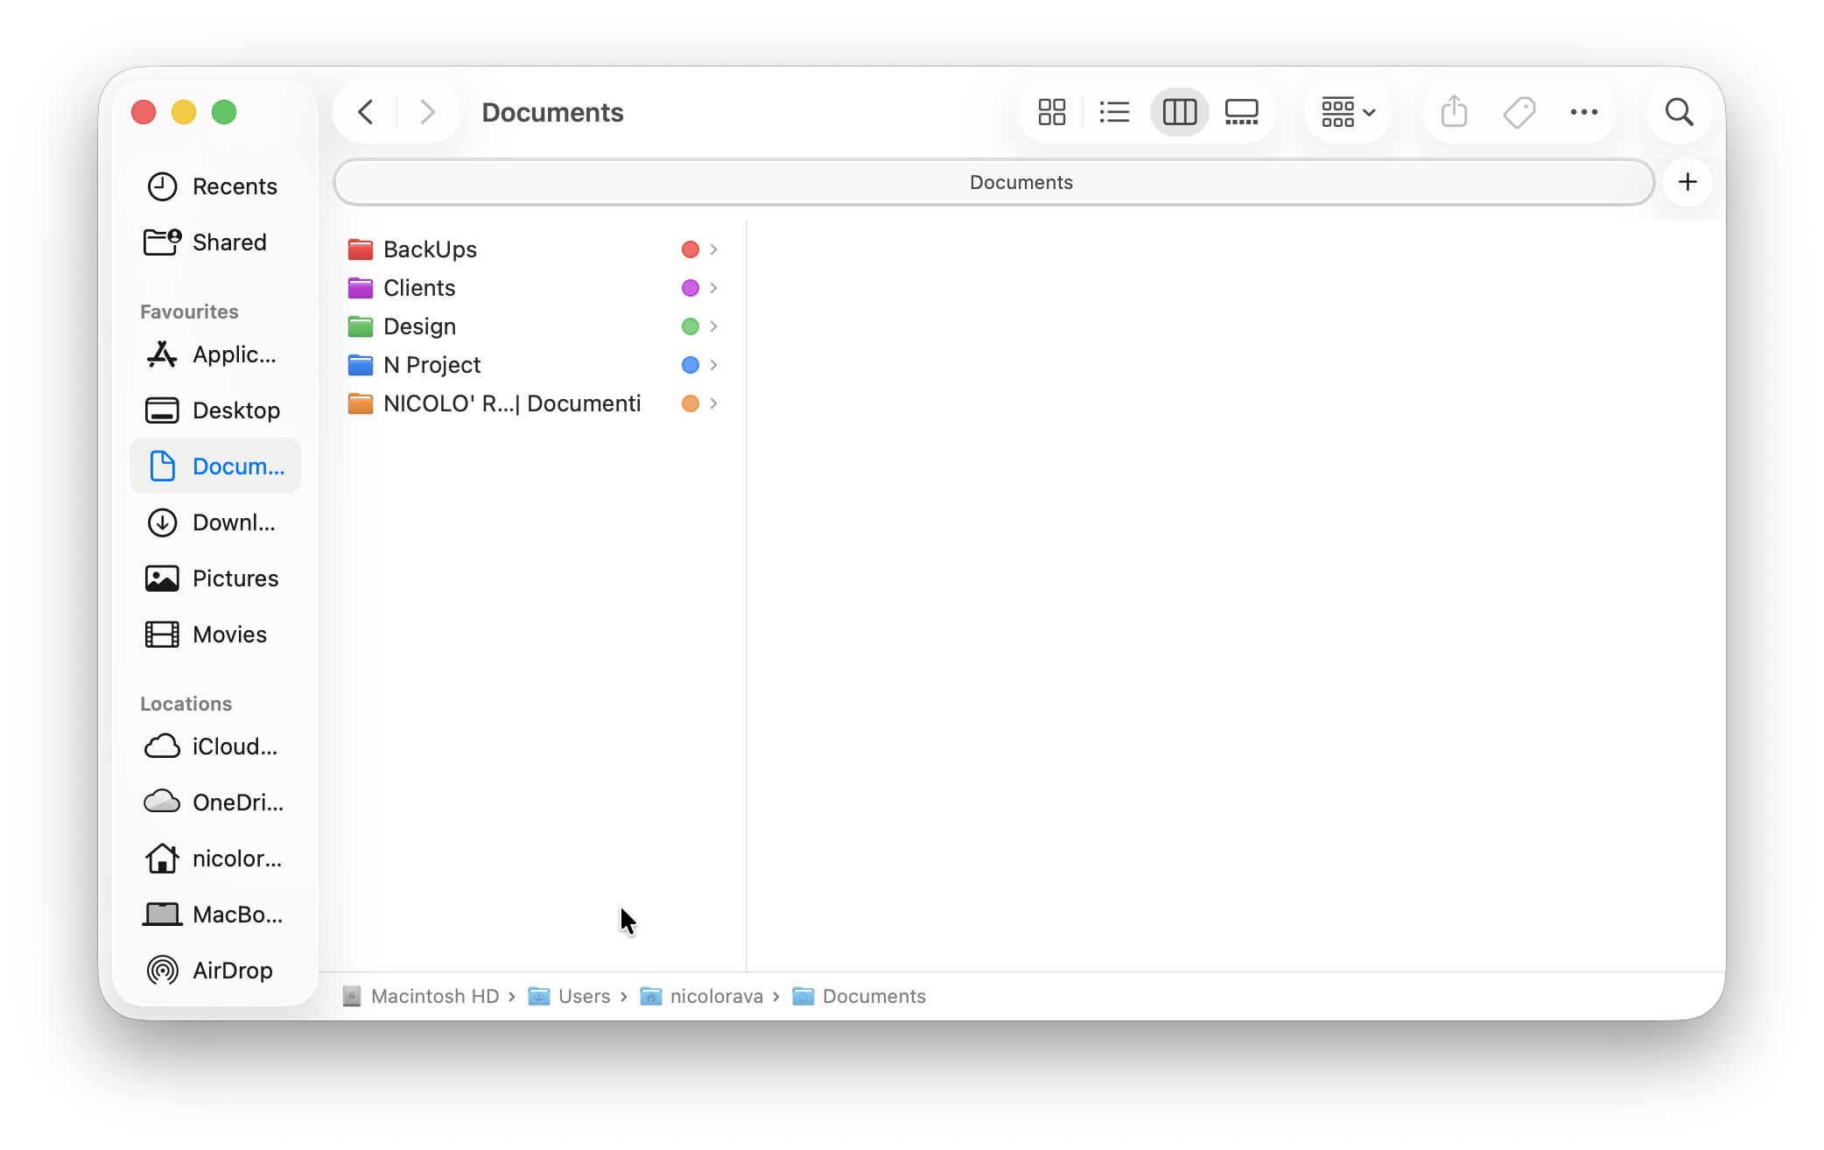Open the N Project folder

pyautogui.click(x=431, y=365)
